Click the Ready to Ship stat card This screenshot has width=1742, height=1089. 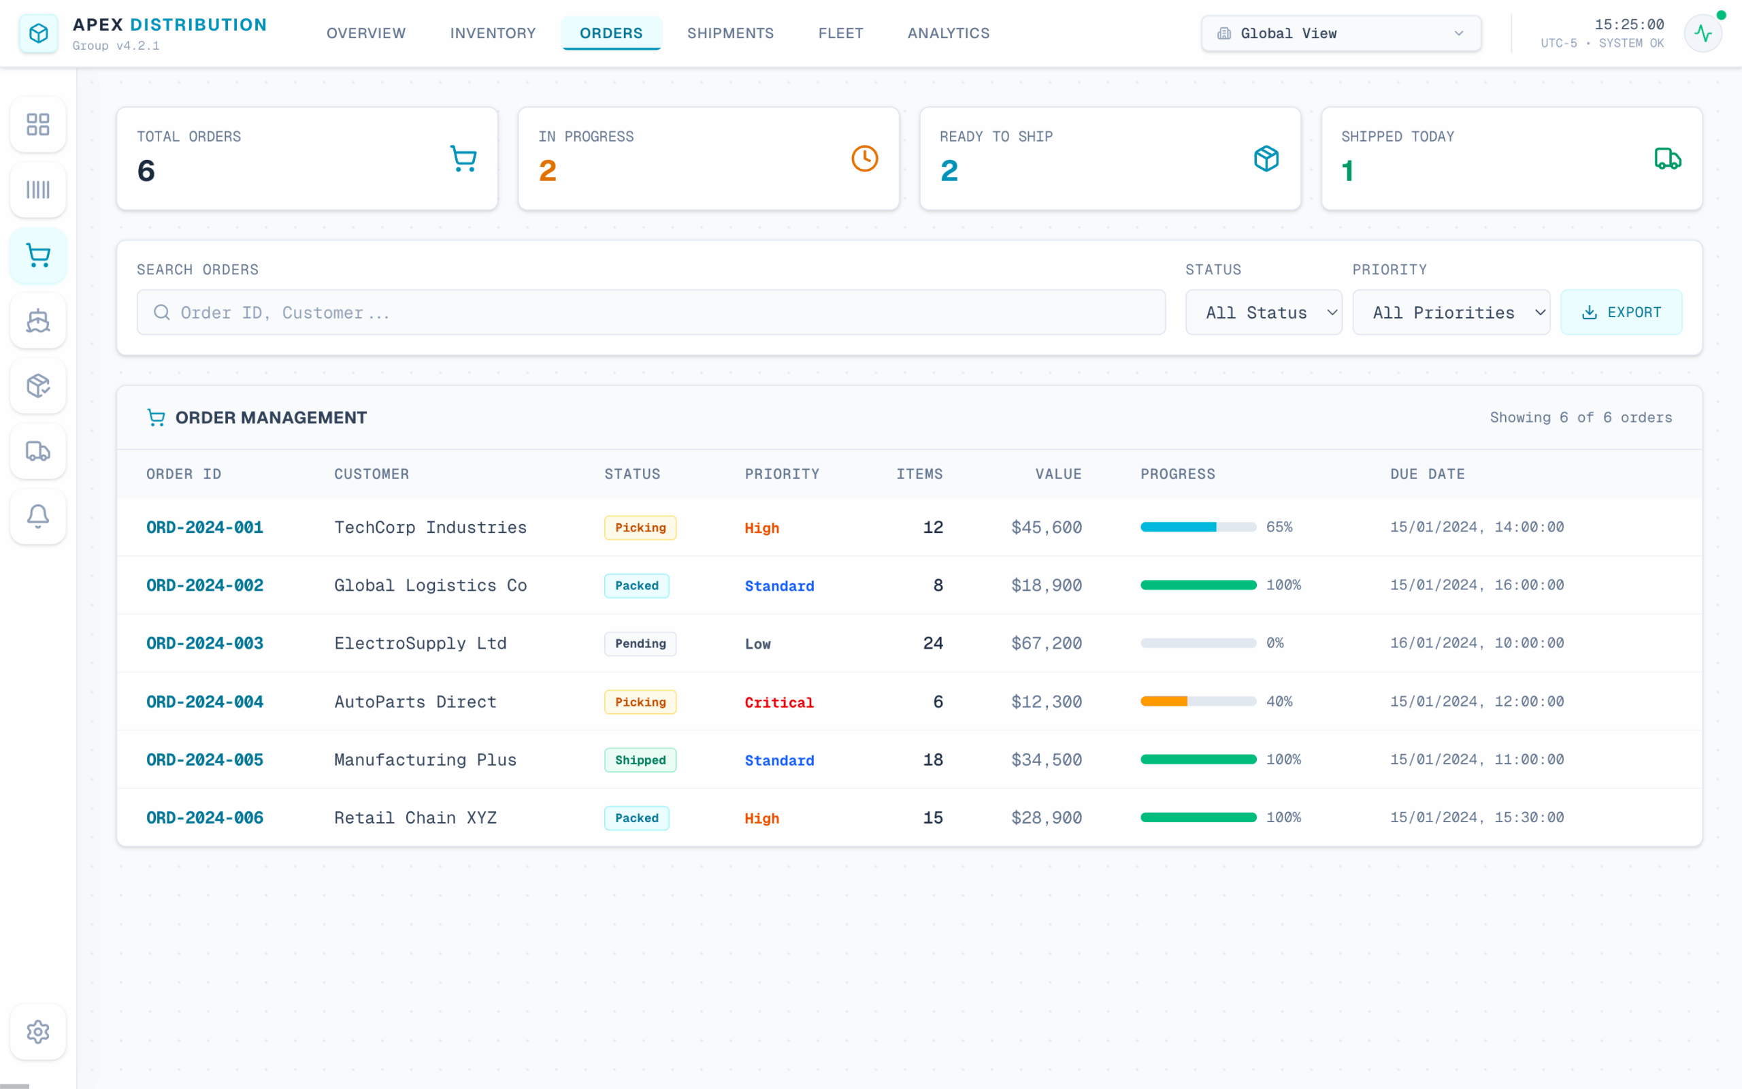[x=1110, y=159]
